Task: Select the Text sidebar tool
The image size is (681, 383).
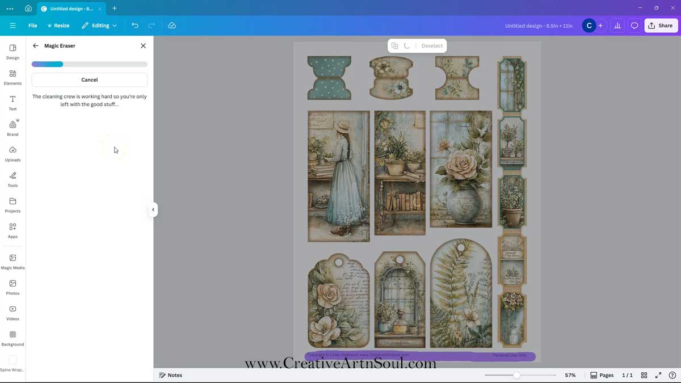Action: coord(12,103)
